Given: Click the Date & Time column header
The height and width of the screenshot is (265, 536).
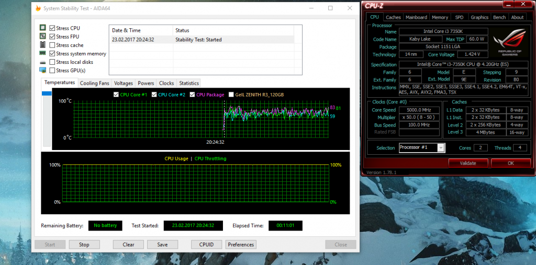Looking at the screenshot, I should (141, 30).
